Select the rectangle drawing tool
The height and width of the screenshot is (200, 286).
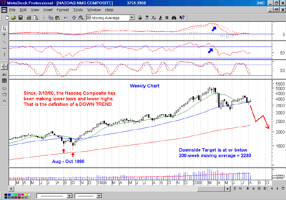pyautogui.click(x=4, y=94)
